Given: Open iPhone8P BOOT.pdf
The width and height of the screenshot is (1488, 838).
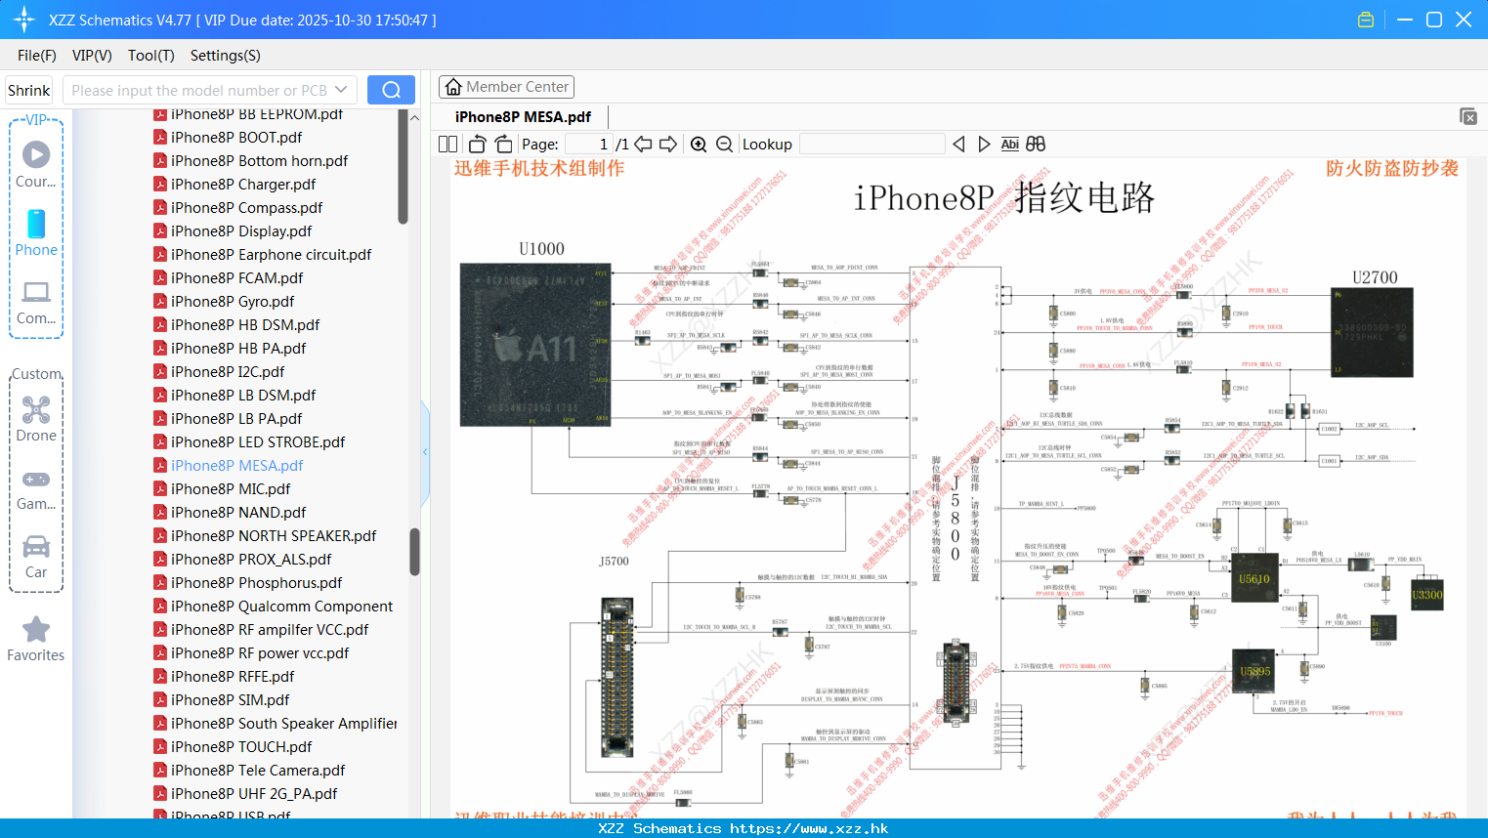Looking at the screenshot, I should [x=236, y=138].
